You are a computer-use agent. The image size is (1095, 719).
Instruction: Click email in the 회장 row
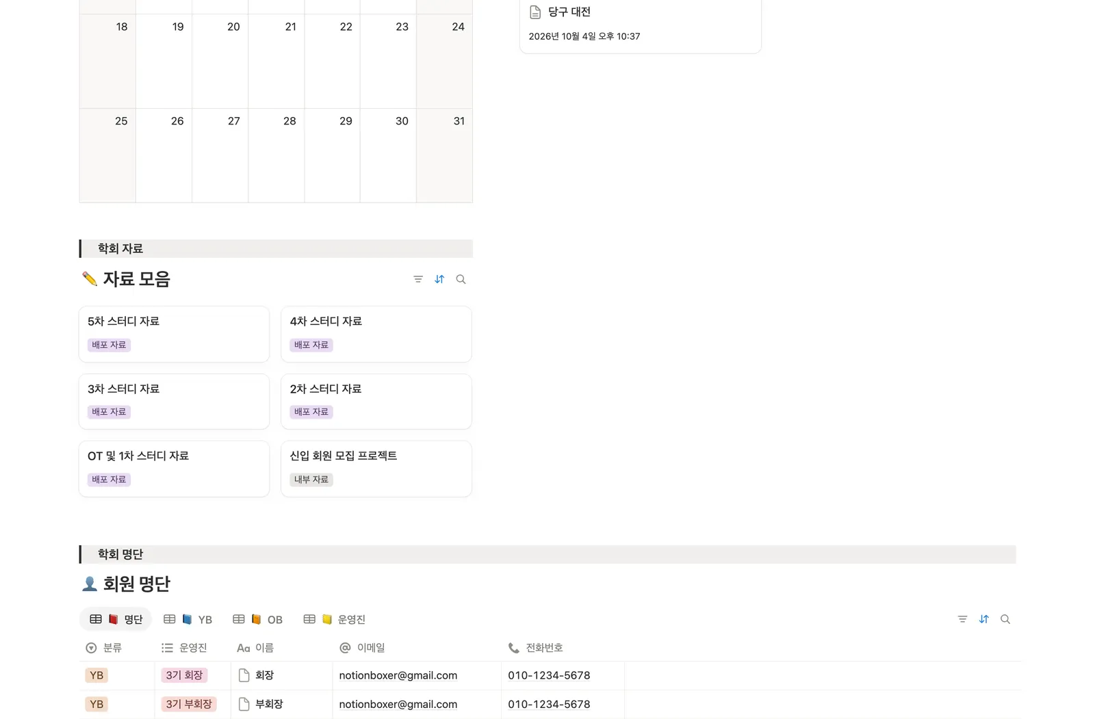(x=398, y=675)
